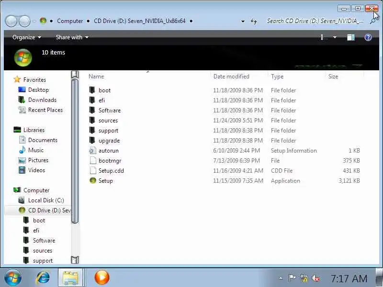Select the autorun setup information icon
Image resolution: width=383 pixels, height=287 pixels.
coord(92,150)
